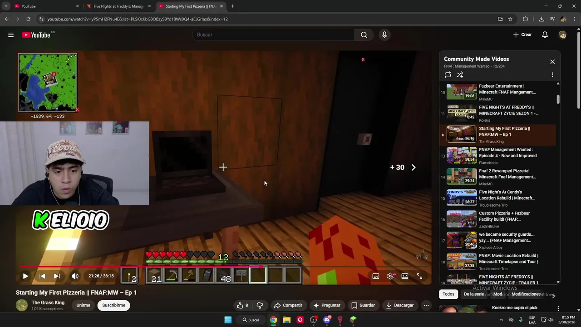Play Minecraft Życie Sezon 1 playlist item

point(498,114)
